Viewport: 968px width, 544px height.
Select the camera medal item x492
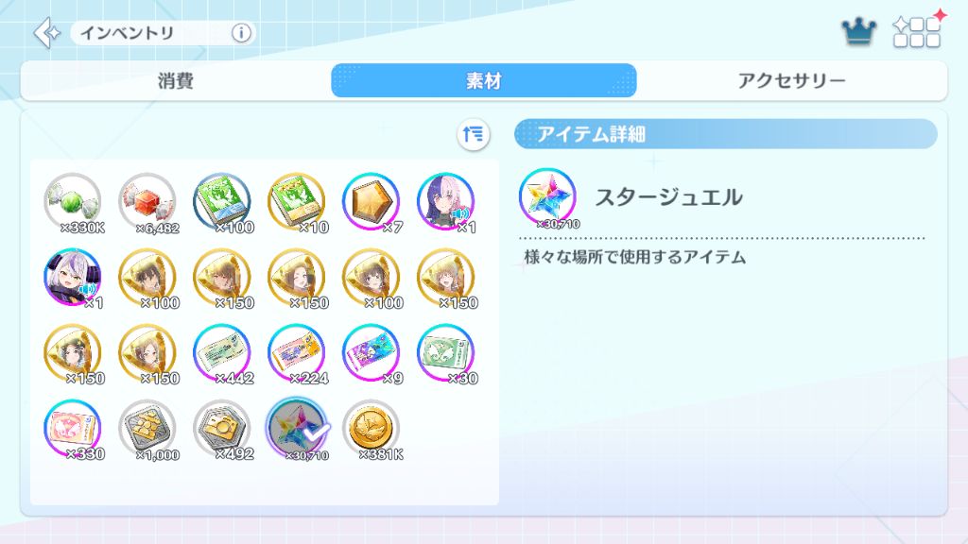[x=223, y=430]
